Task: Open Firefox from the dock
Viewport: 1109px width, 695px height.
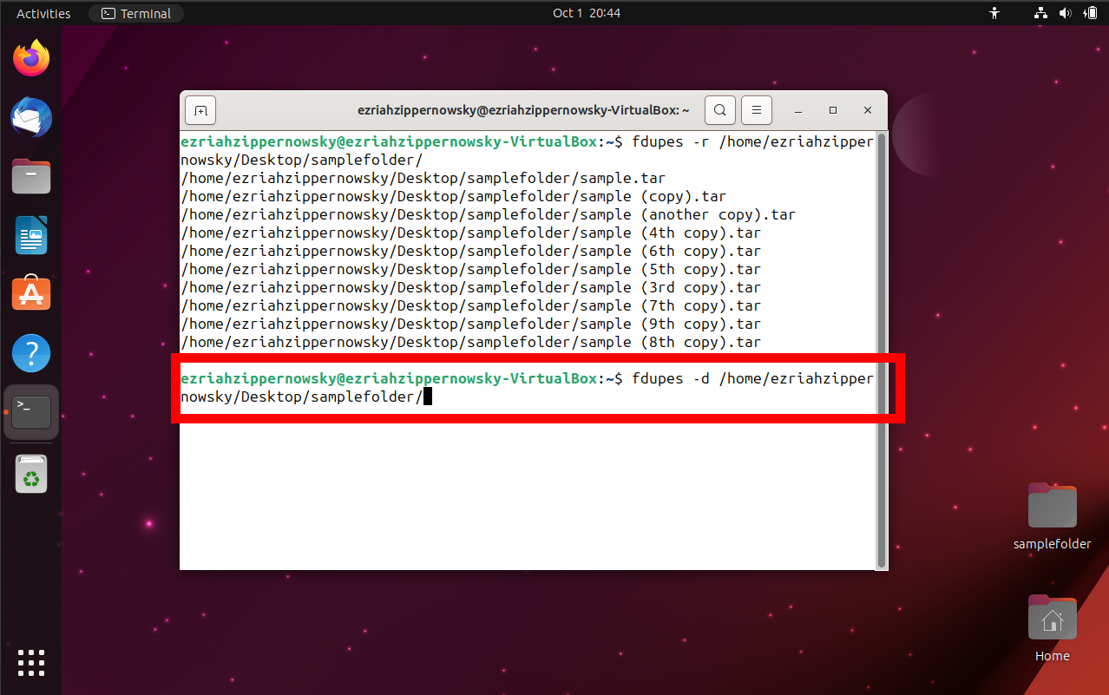Action: click(31, 57)
